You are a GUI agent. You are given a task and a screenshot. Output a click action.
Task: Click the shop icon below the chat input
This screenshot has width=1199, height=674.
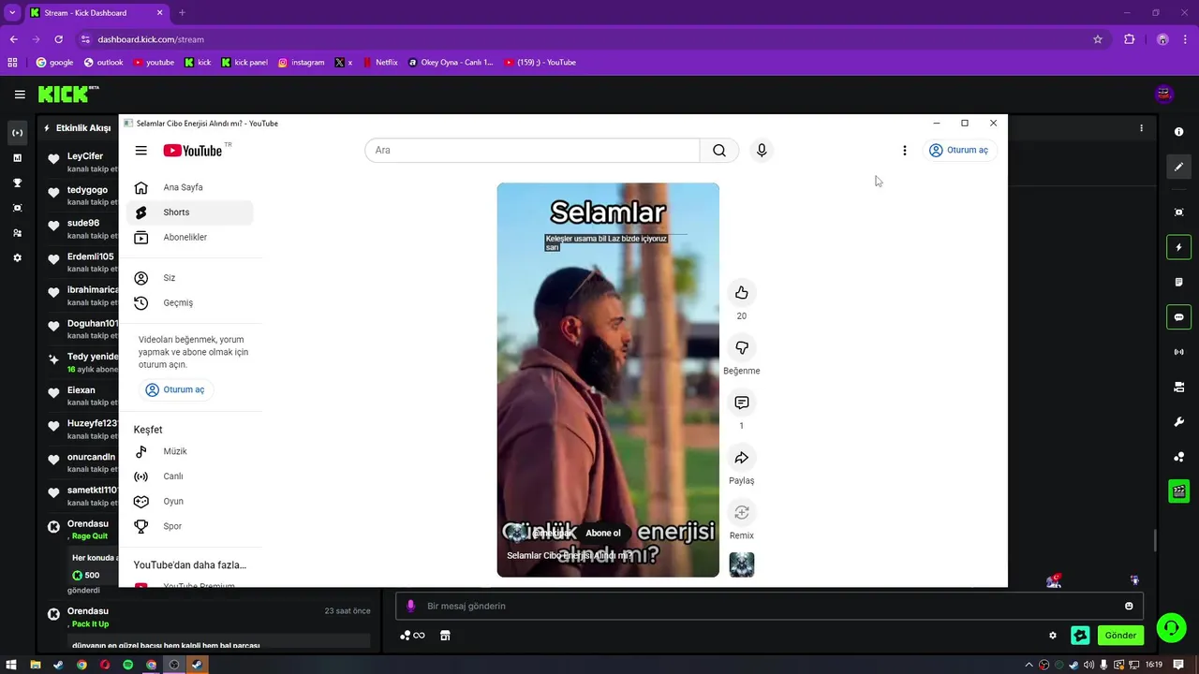pos(445,636)
